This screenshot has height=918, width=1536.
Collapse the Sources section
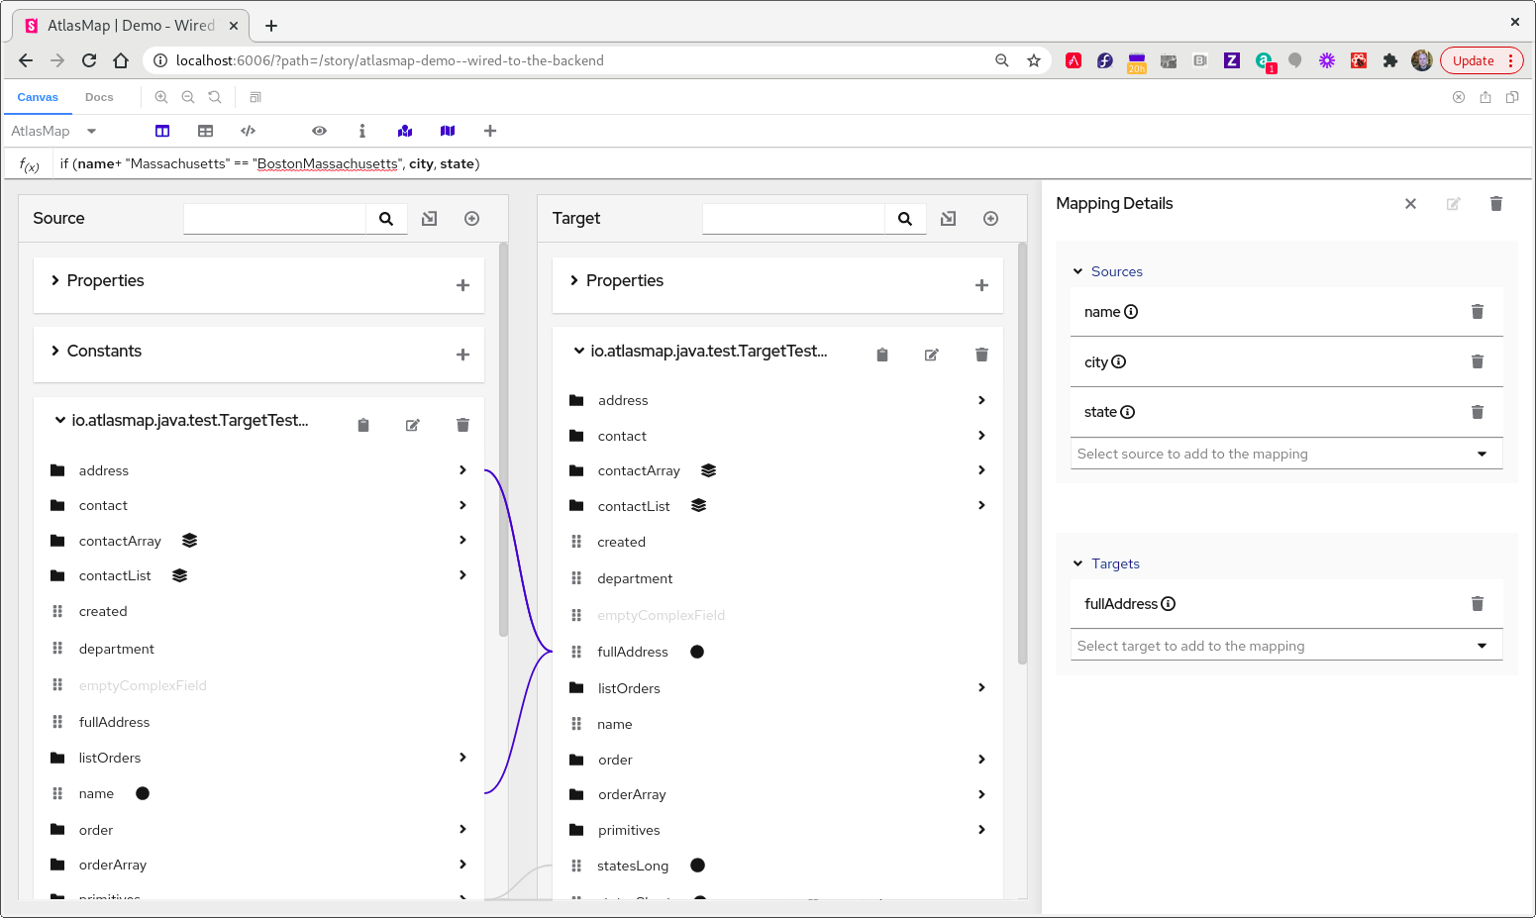pos(1077,271)
